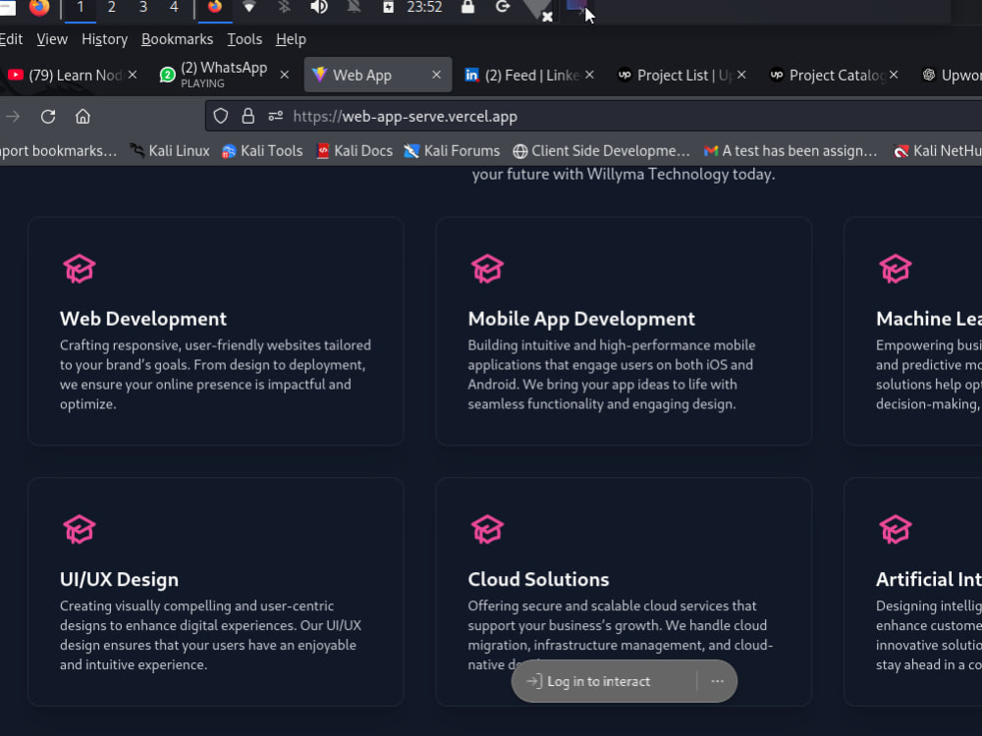Viewport: 982px width, 736px height.
Task: Open the network Wi-Fi indicator
Action: 249,8
